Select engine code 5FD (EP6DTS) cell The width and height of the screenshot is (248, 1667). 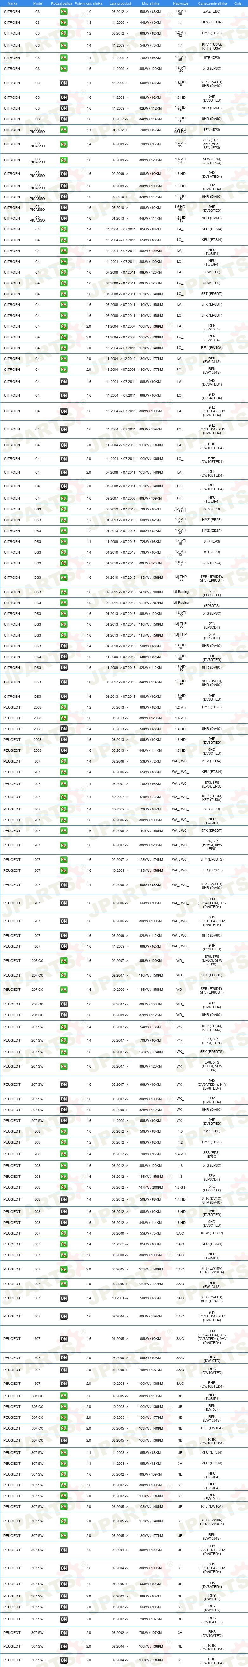[x=212, y=603]
